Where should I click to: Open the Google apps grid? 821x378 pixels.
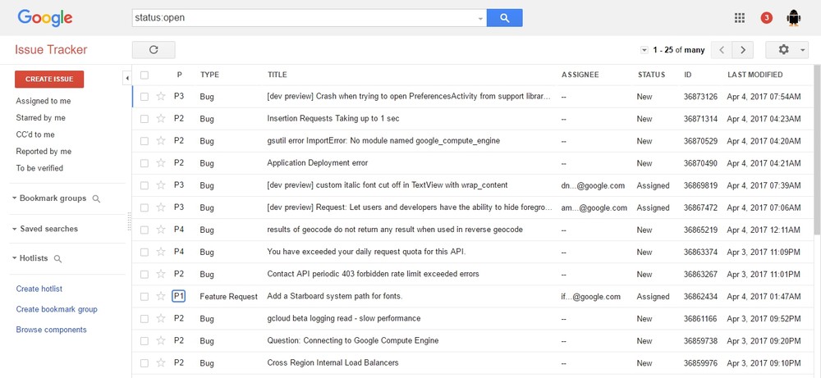(x=740, y=18)
